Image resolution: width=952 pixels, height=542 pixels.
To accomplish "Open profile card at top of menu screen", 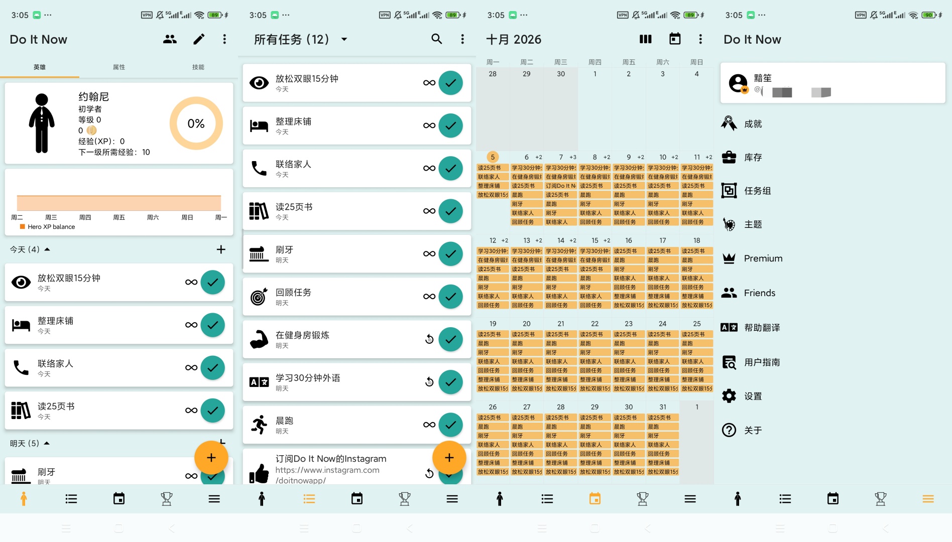I will pos(832,83).
